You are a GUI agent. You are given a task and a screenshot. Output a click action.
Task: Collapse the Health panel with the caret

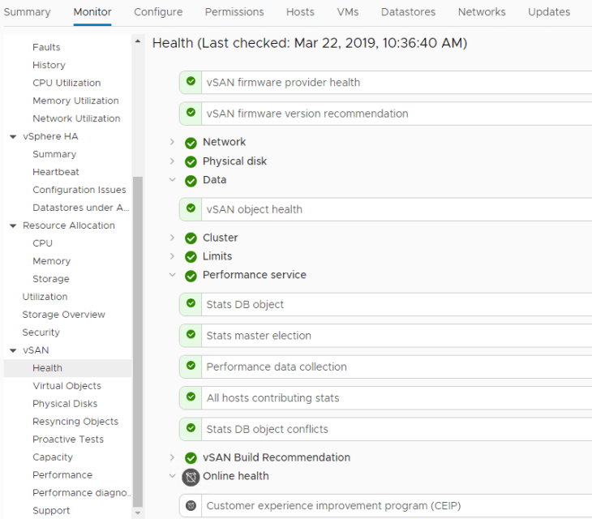137,42
